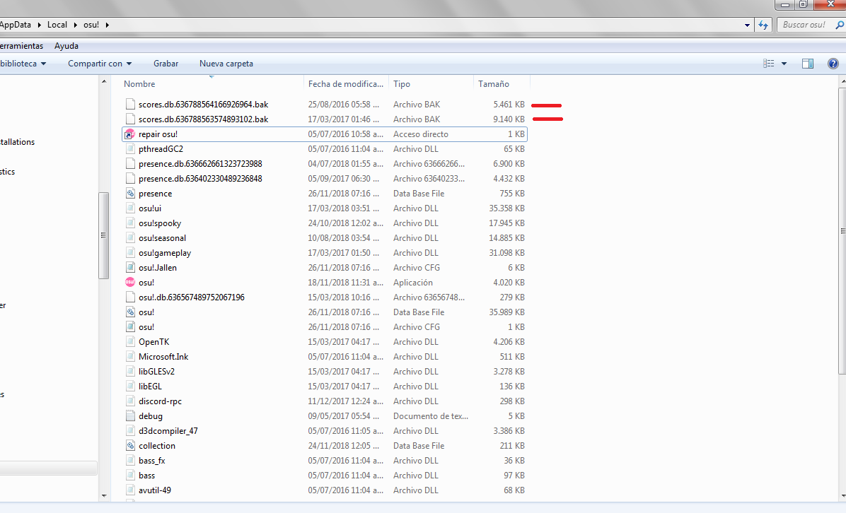Click the pthreadGC2 DLL file icon
Screen dimensions: 846x513
tap(130, 149)
